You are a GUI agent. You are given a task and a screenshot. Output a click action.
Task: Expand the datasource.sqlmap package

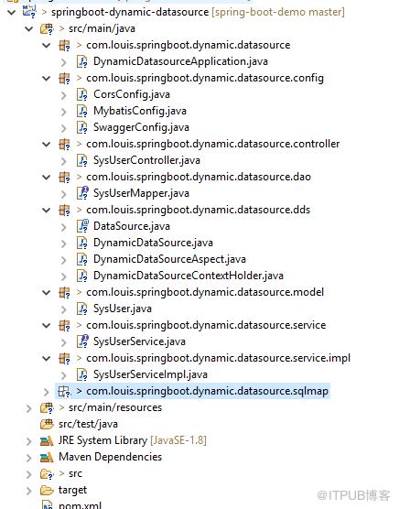[x=47, y=392]
